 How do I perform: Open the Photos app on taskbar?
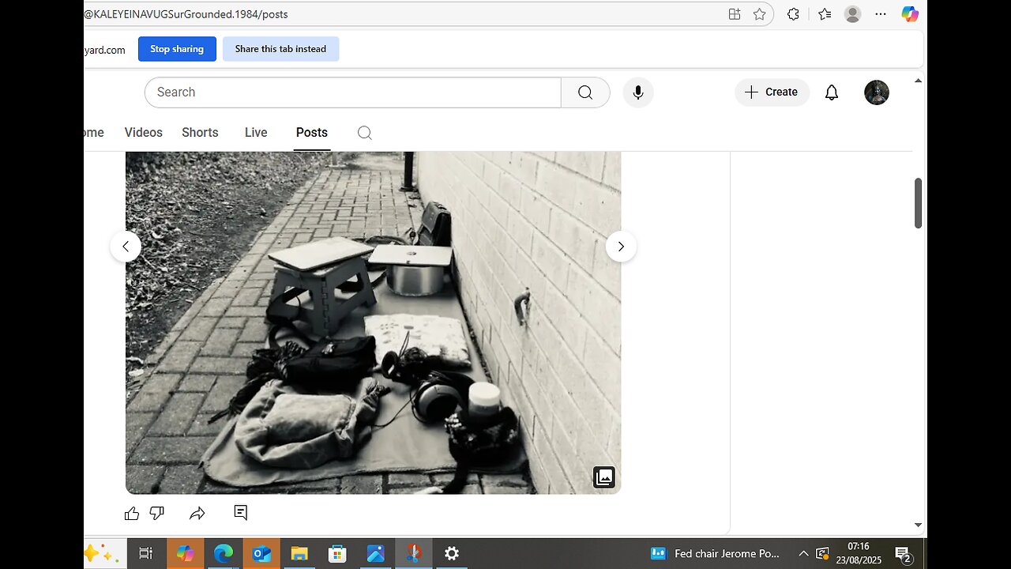[x=375, y=554]
